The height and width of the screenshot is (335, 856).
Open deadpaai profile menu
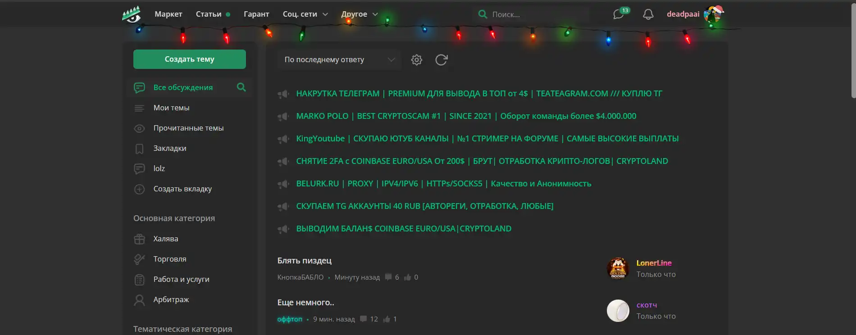pos(683,14)
